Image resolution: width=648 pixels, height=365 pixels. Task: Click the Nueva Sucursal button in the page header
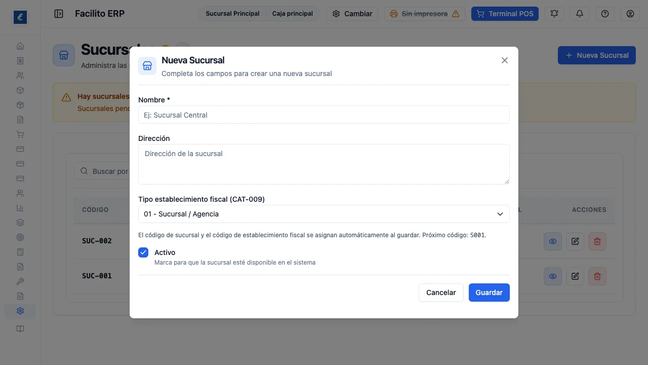(597, 55)
